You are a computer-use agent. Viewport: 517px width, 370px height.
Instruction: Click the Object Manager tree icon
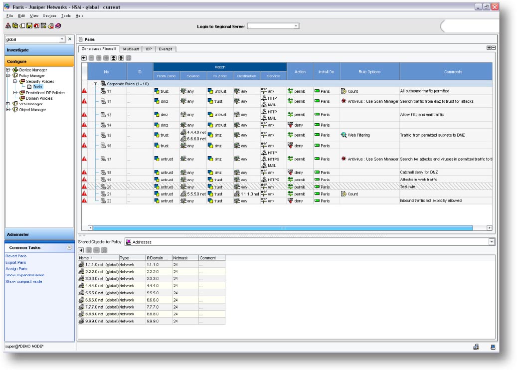15,109
